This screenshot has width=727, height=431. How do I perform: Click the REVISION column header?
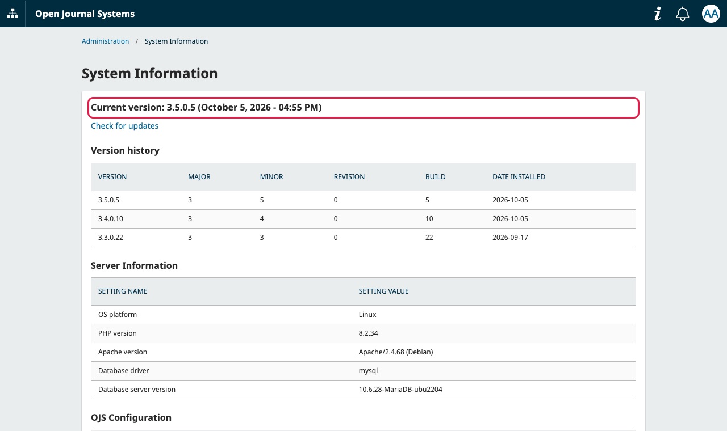349,177
